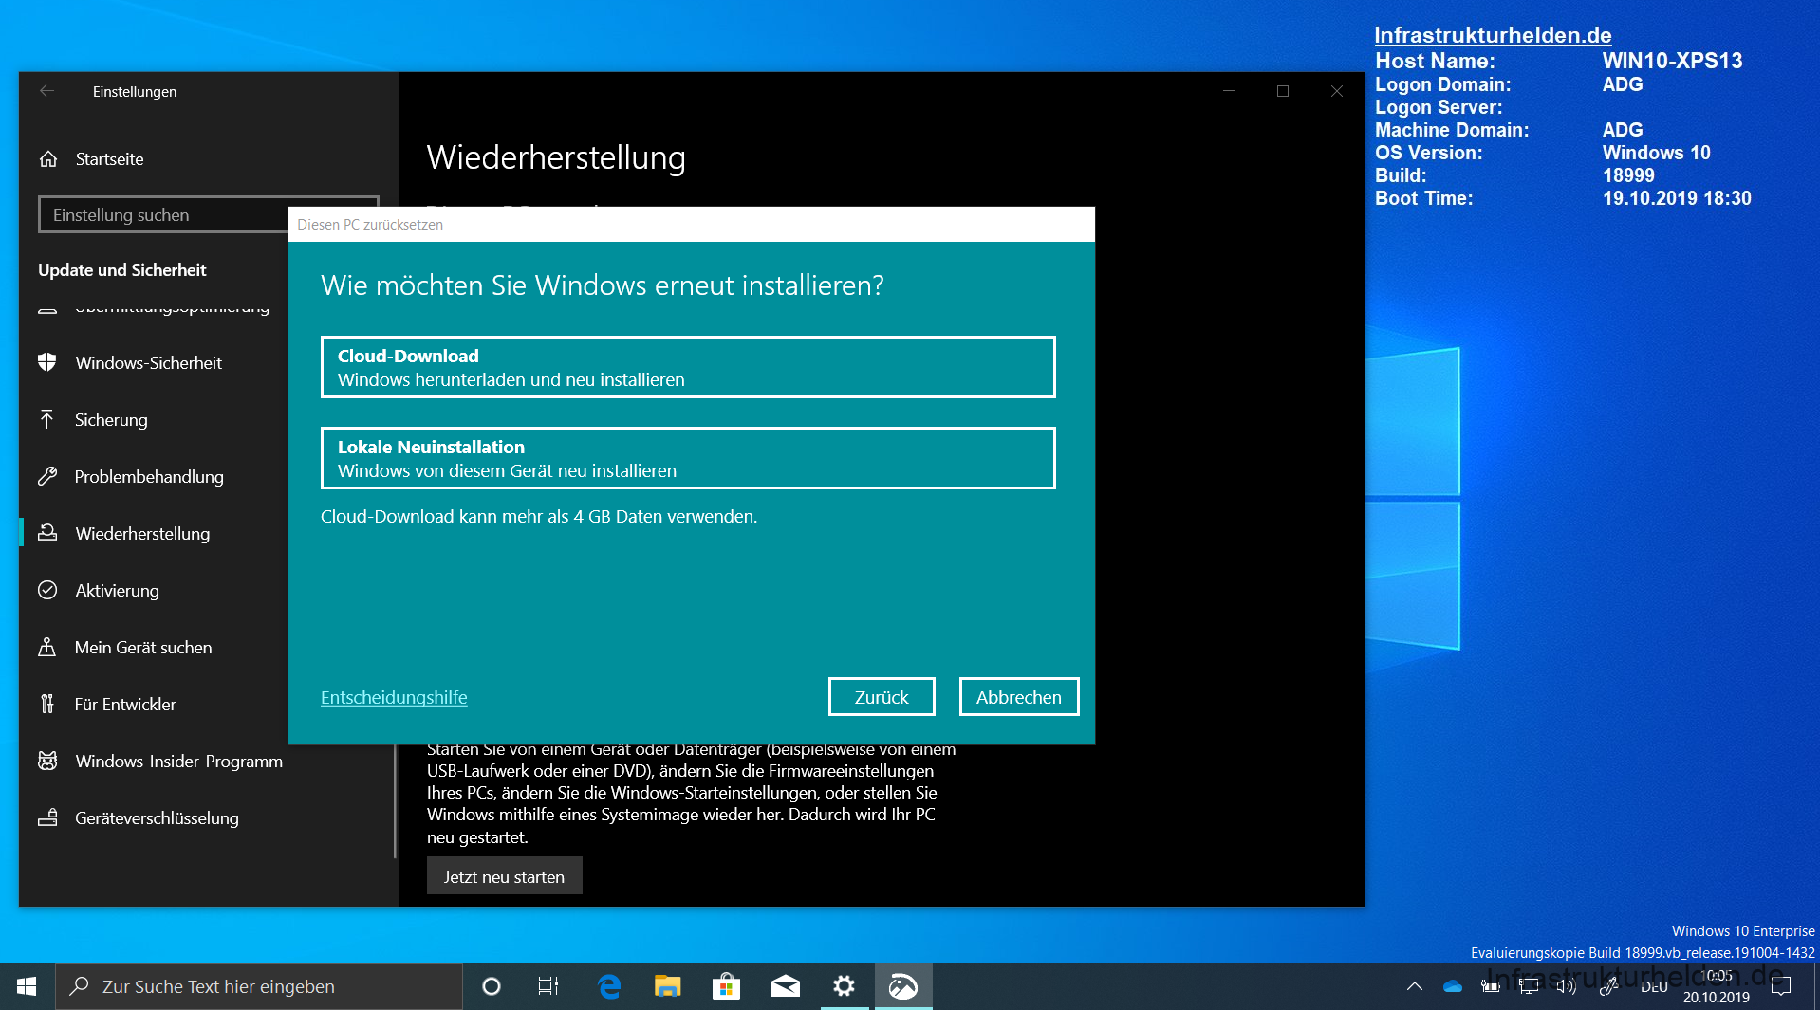Viewport: 1820px width, 1010px height.
Task: Select Wiederherstellung in the sidebar
Action: 142,534
